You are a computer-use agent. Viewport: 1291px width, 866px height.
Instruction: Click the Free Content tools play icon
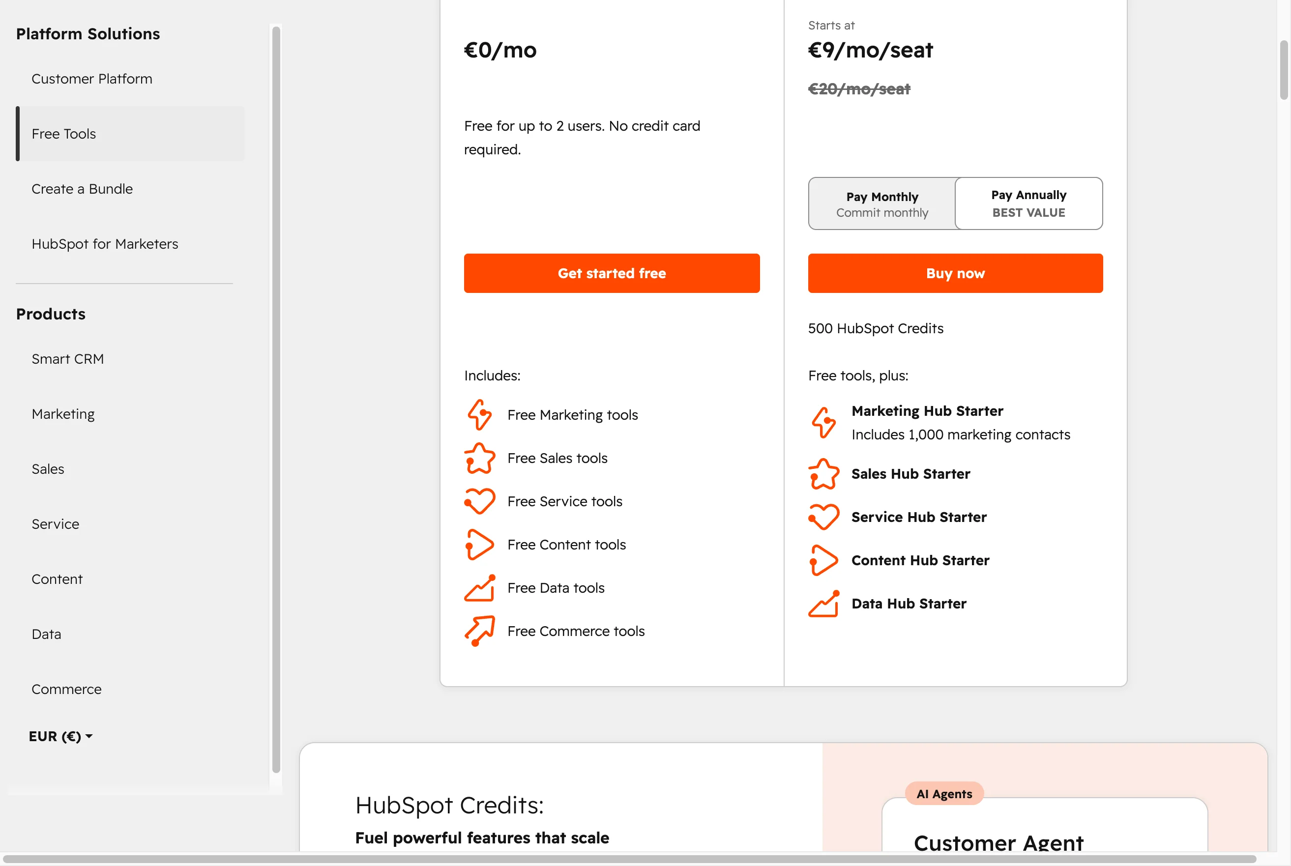click(479, 545)
